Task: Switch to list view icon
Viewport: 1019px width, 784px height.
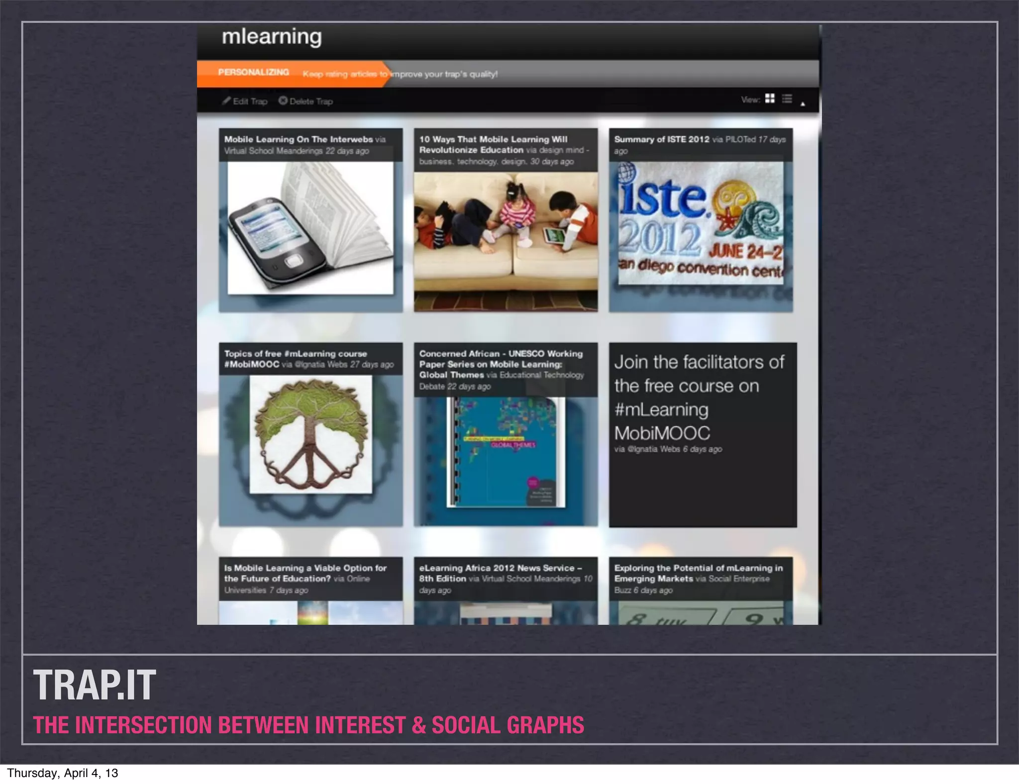Action: 787,98
